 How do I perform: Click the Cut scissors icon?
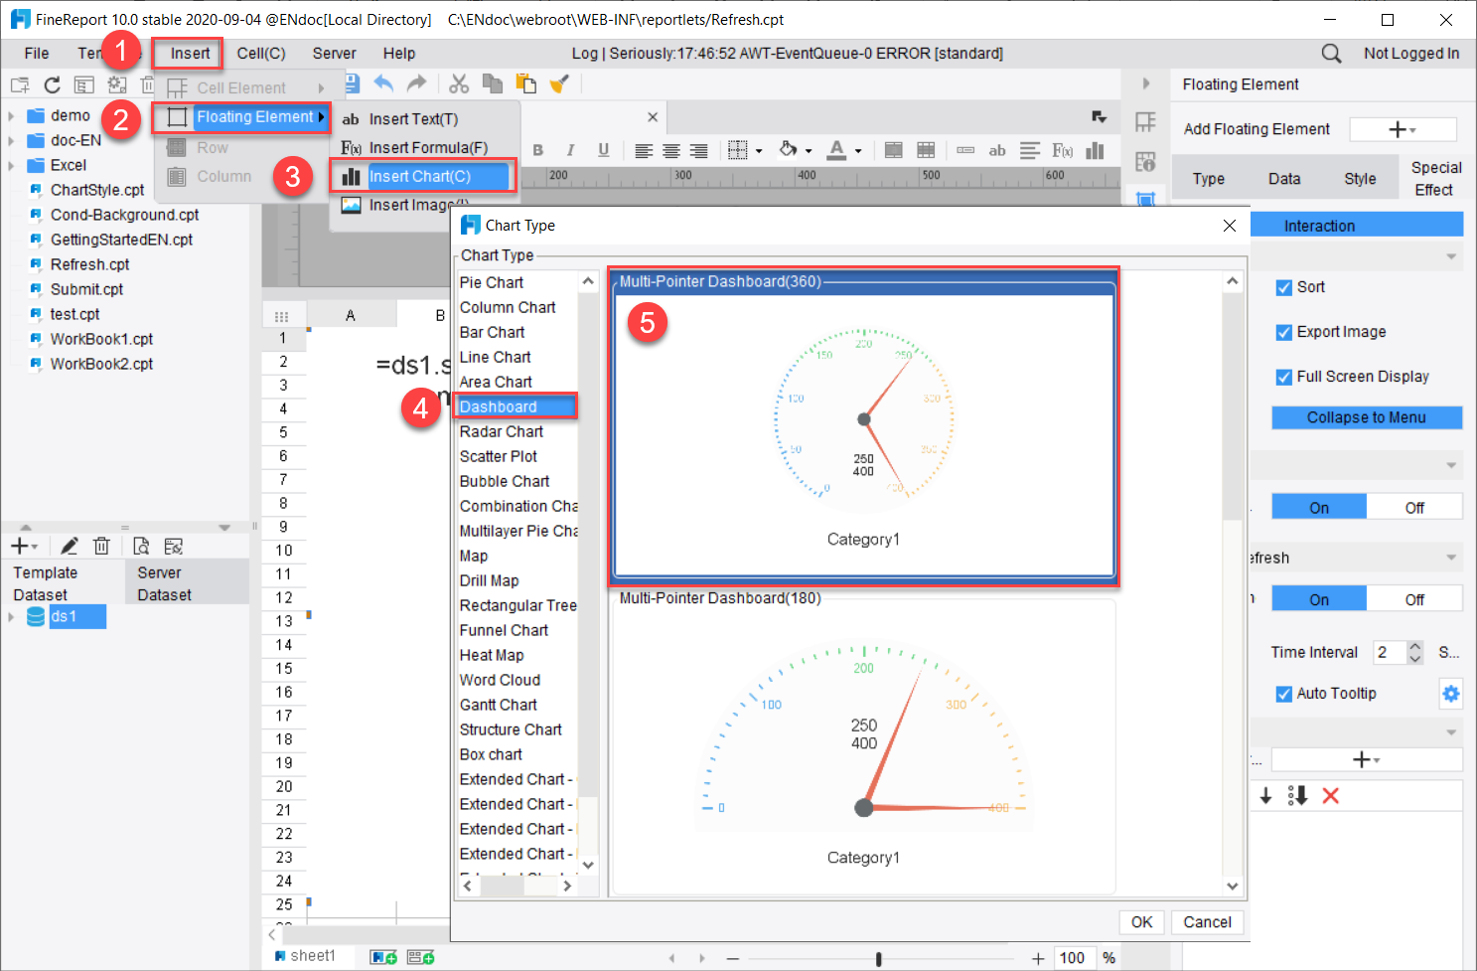point(459,83)
